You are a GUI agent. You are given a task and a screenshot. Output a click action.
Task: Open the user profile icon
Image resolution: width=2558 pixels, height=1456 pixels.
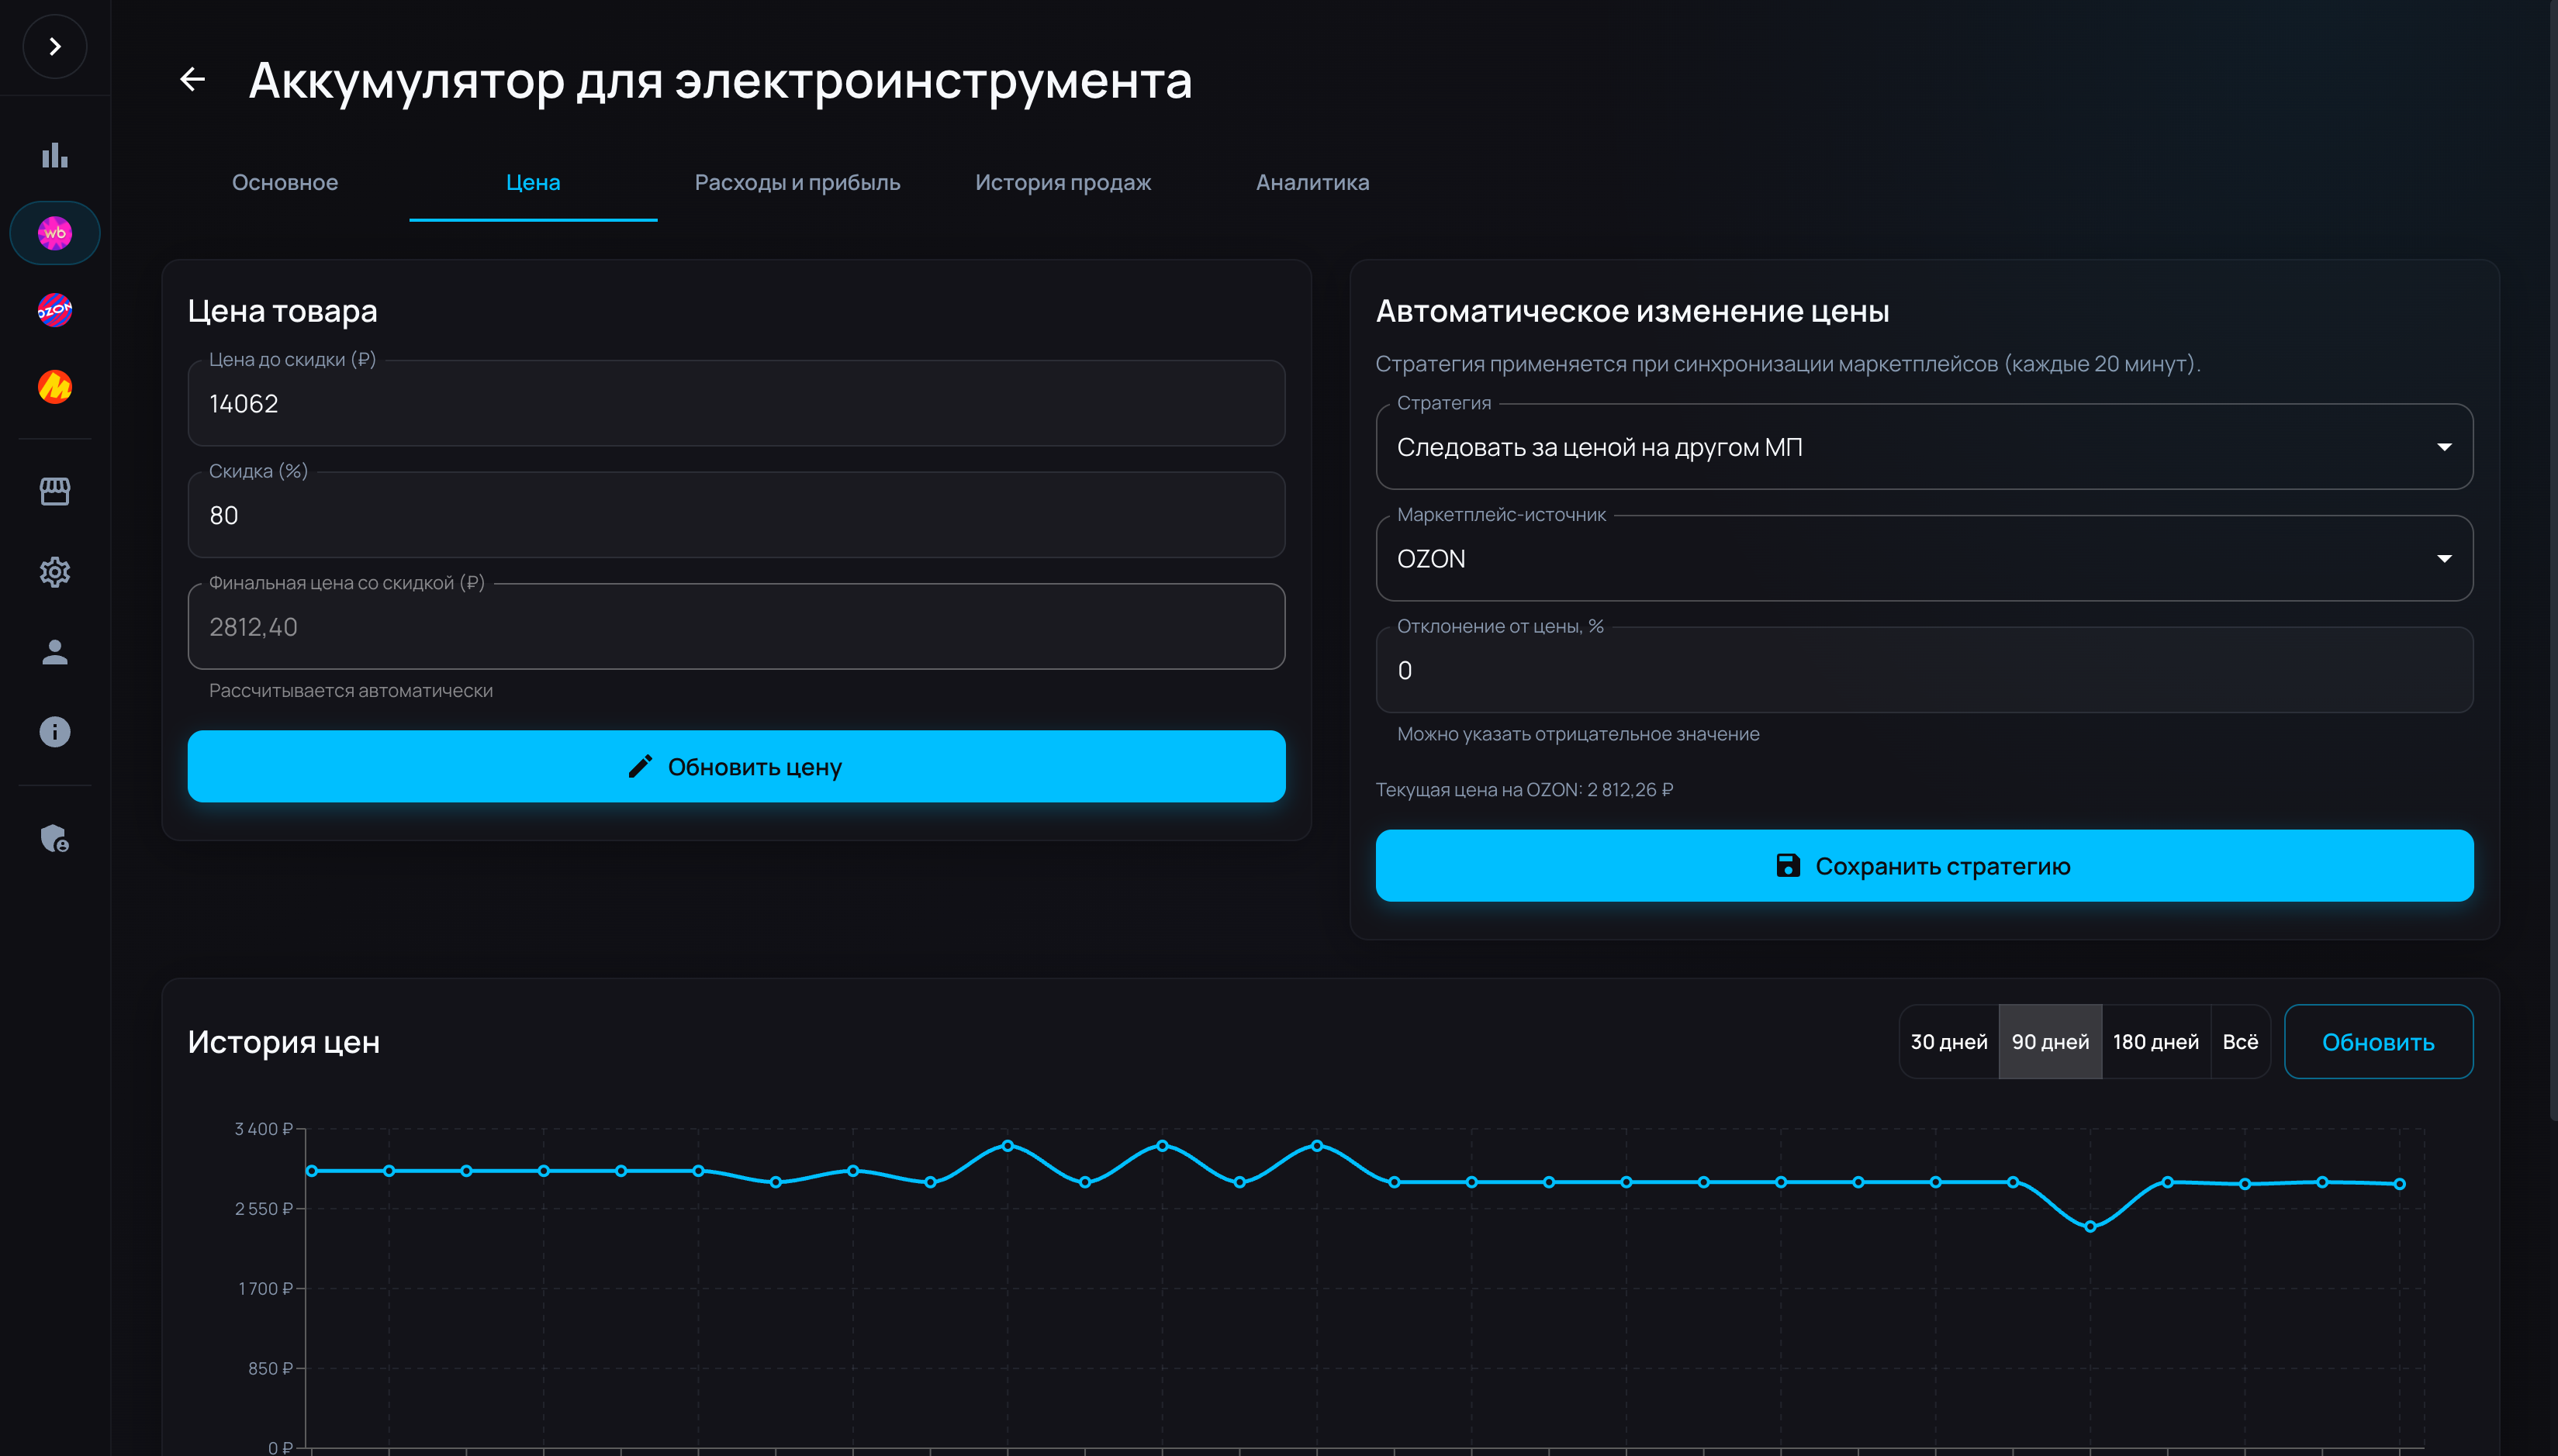[55, 652]
